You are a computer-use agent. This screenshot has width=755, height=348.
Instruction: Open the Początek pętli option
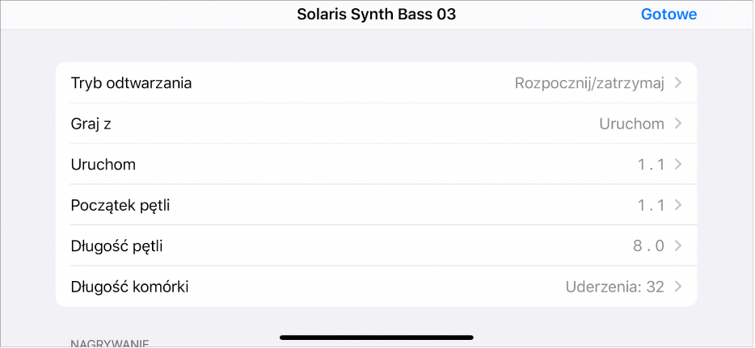[120, 205]
